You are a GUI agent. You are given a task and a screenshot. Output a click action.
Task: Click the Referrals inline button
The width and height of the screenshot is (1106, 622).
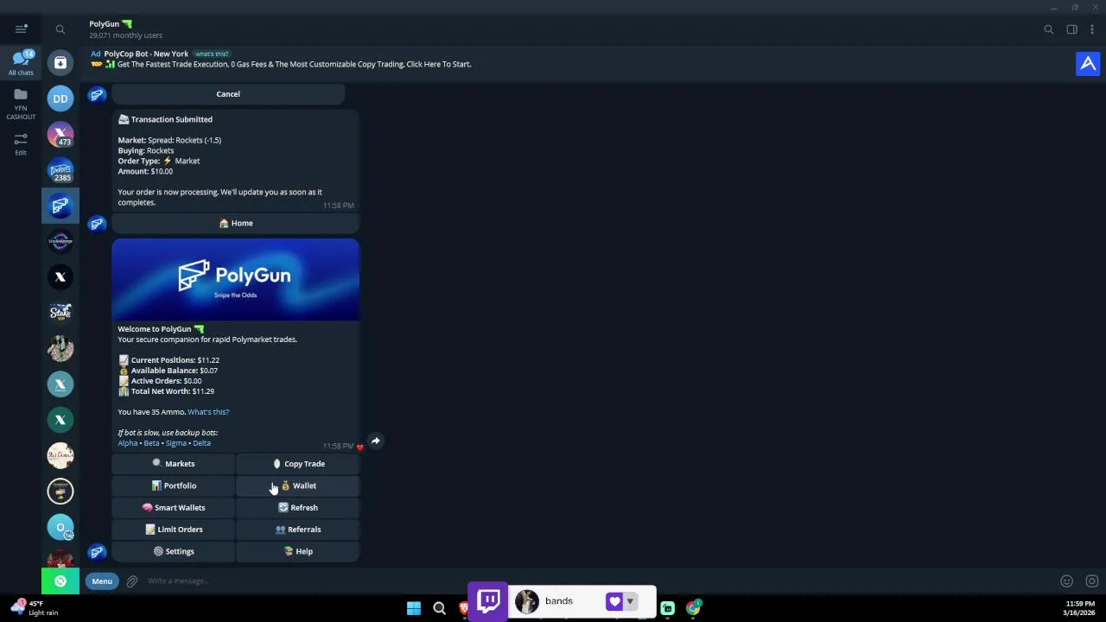tap(298, 530)
